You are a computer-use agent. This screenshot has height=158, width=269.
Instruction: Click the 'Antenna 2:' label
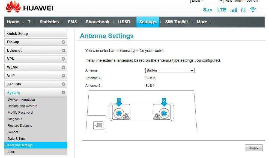tap(93, 85)
